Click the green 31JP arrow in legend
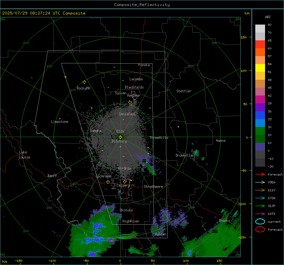Viewport: 284px width, 265px height. coord(260,206)
